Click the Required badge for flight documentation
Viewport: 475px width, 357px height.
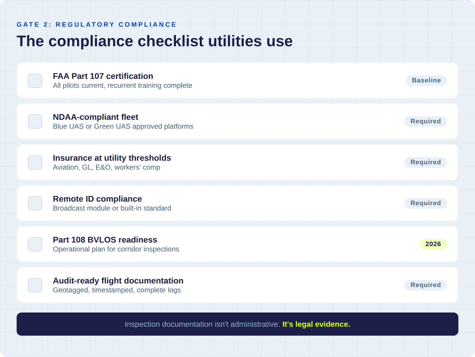point(426,285)
